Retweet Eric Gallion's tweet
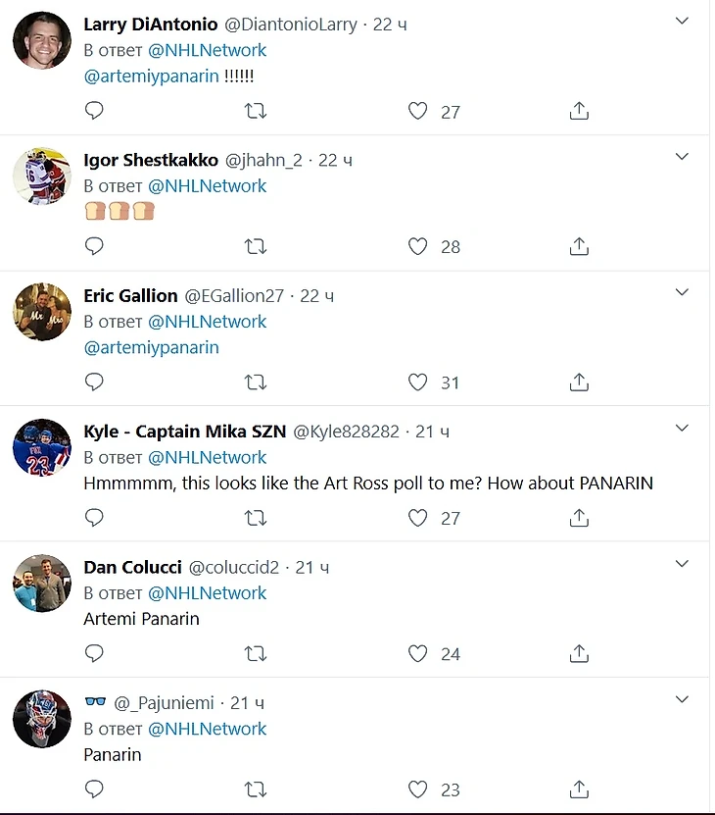Screen dimensions: 715x815 tap(256, 382)
